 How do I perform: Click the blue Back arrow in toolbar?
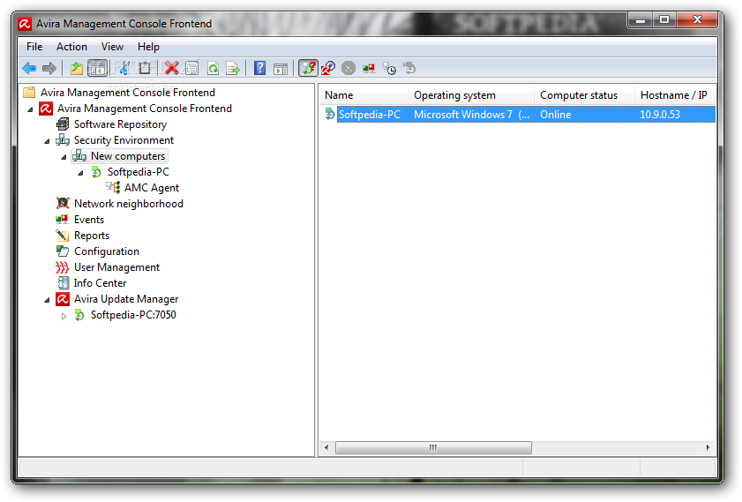[29, 69]
